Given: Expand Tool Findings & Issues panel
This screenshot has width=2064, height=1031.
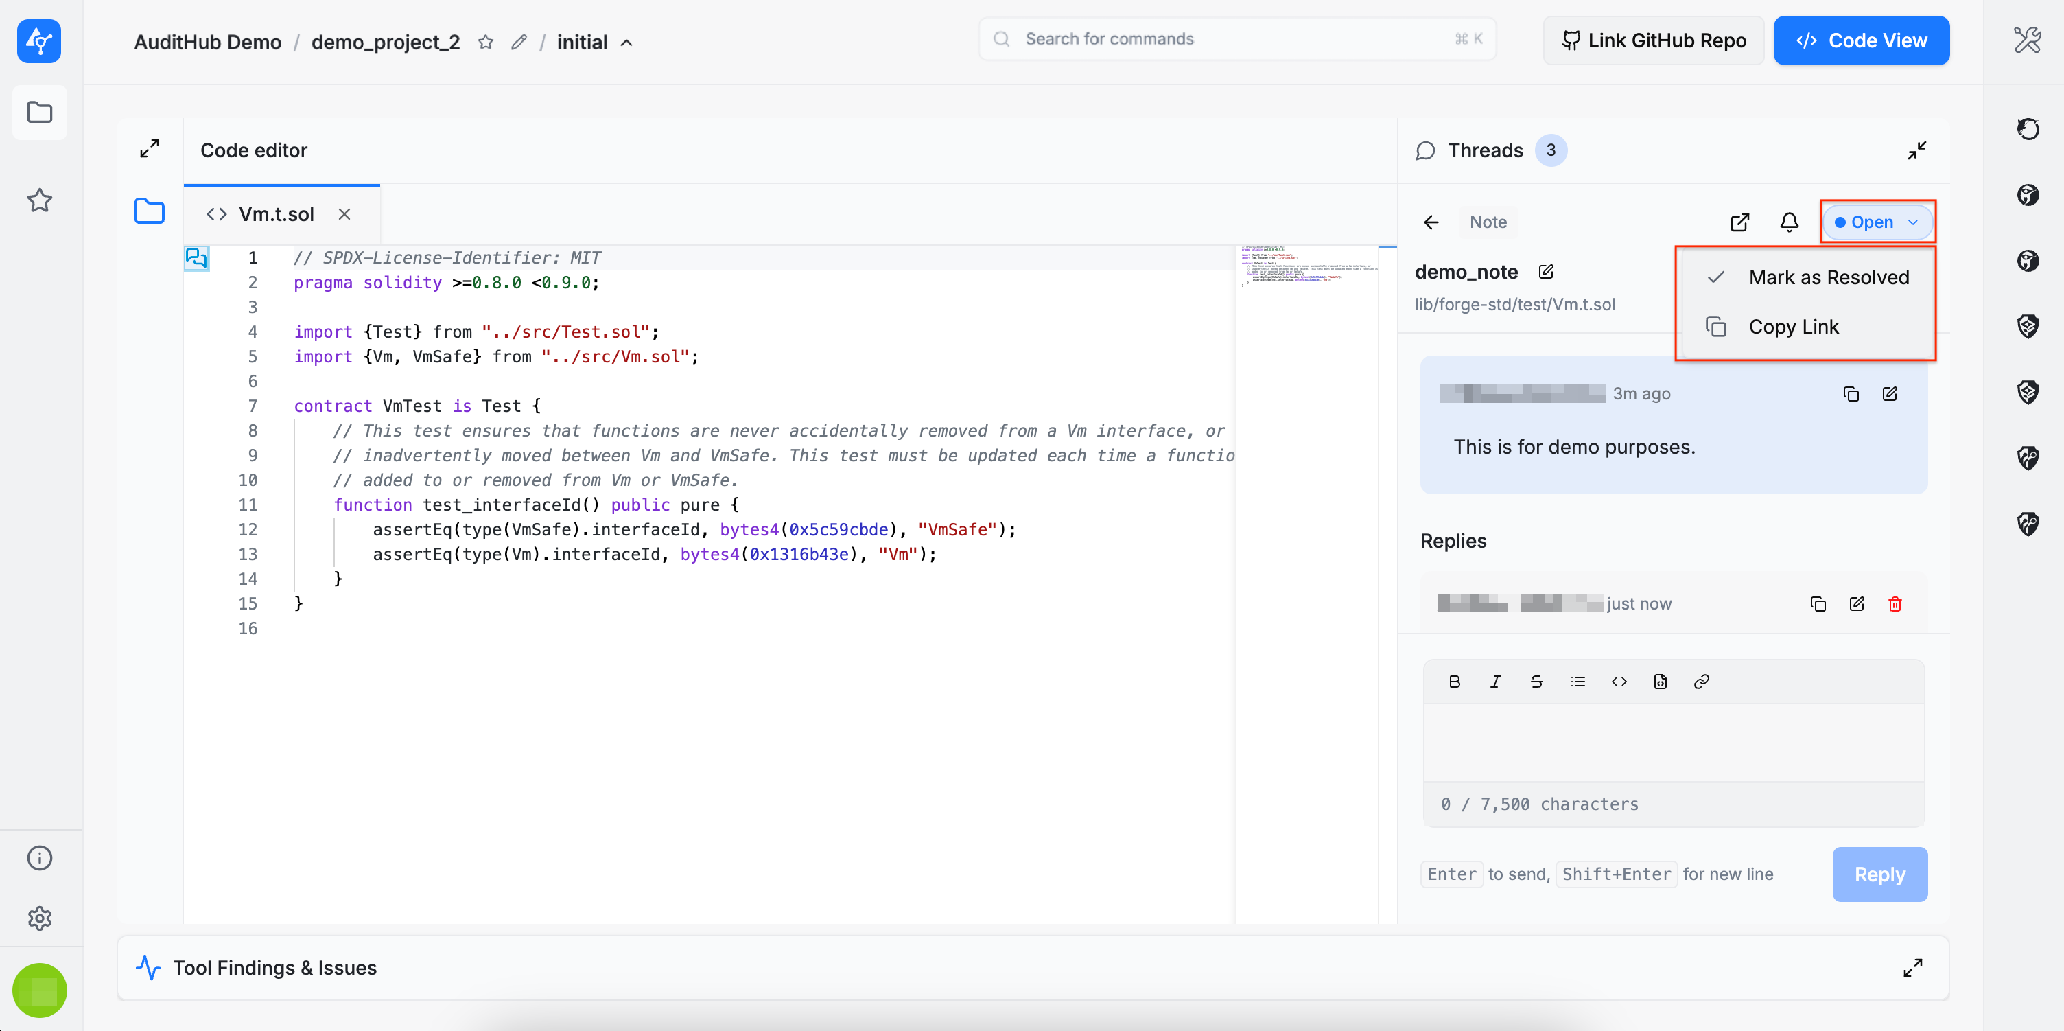Looking at the screenshot, I should 1912,968.
